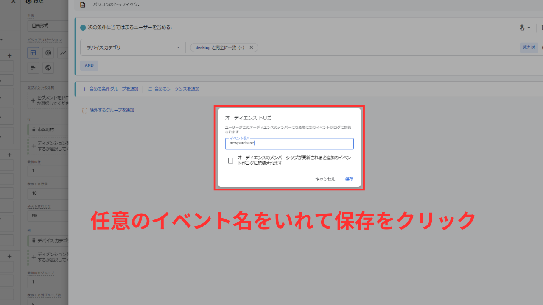Click the plus icon in 含める条件グループを追加
This screenshot has width=543, height=305.
pos(84,89)
